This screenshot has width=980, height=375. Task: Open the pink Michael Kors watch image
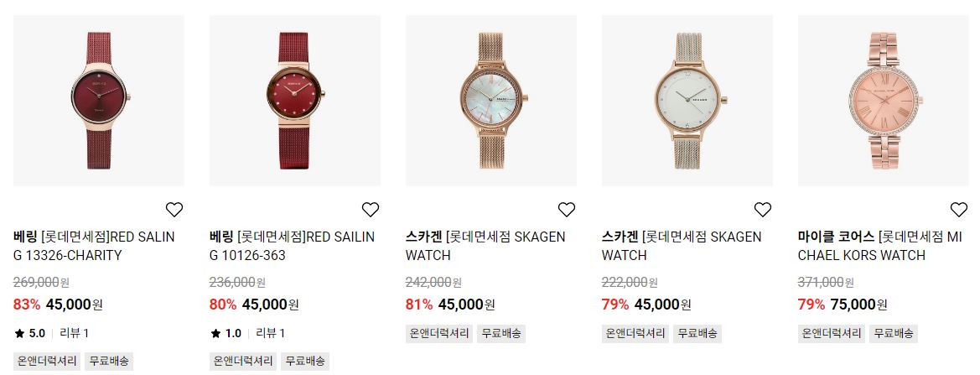(x=884, y=101)
